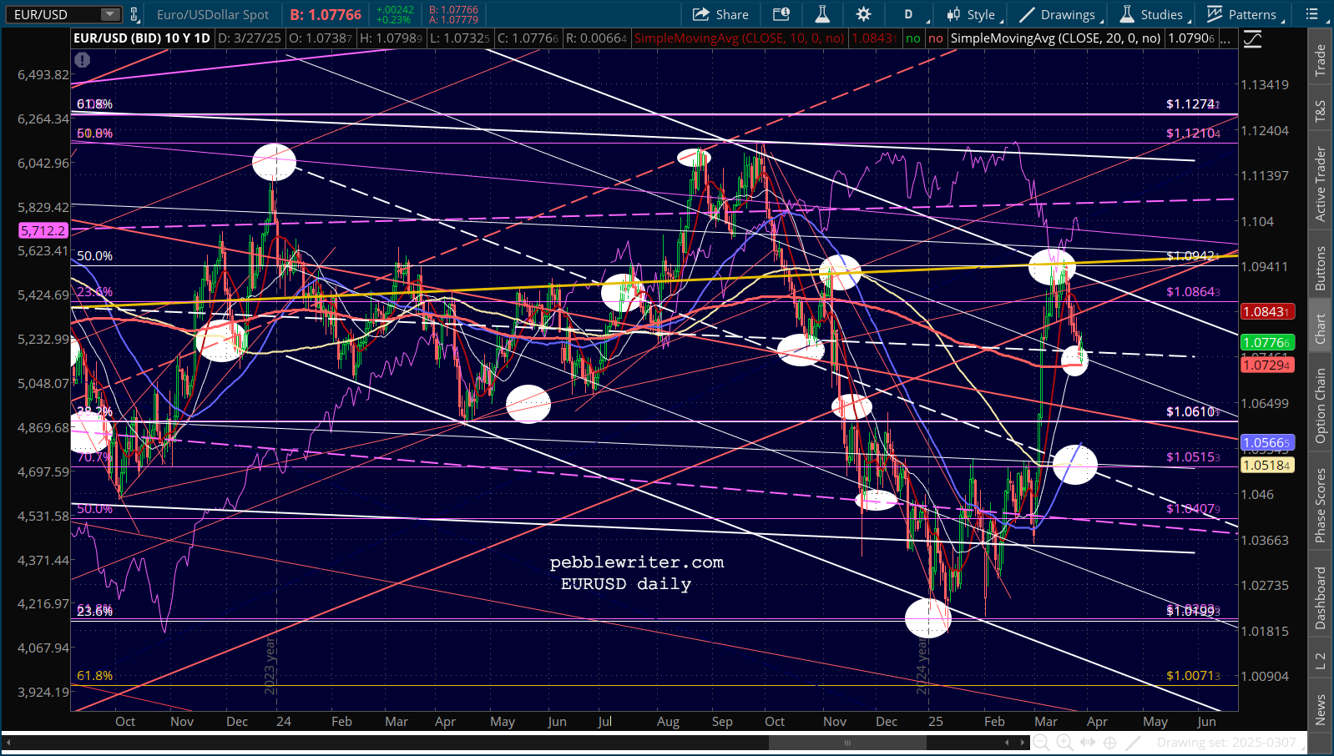Expand the Style dropdown menu

click(x=971, y=14)
